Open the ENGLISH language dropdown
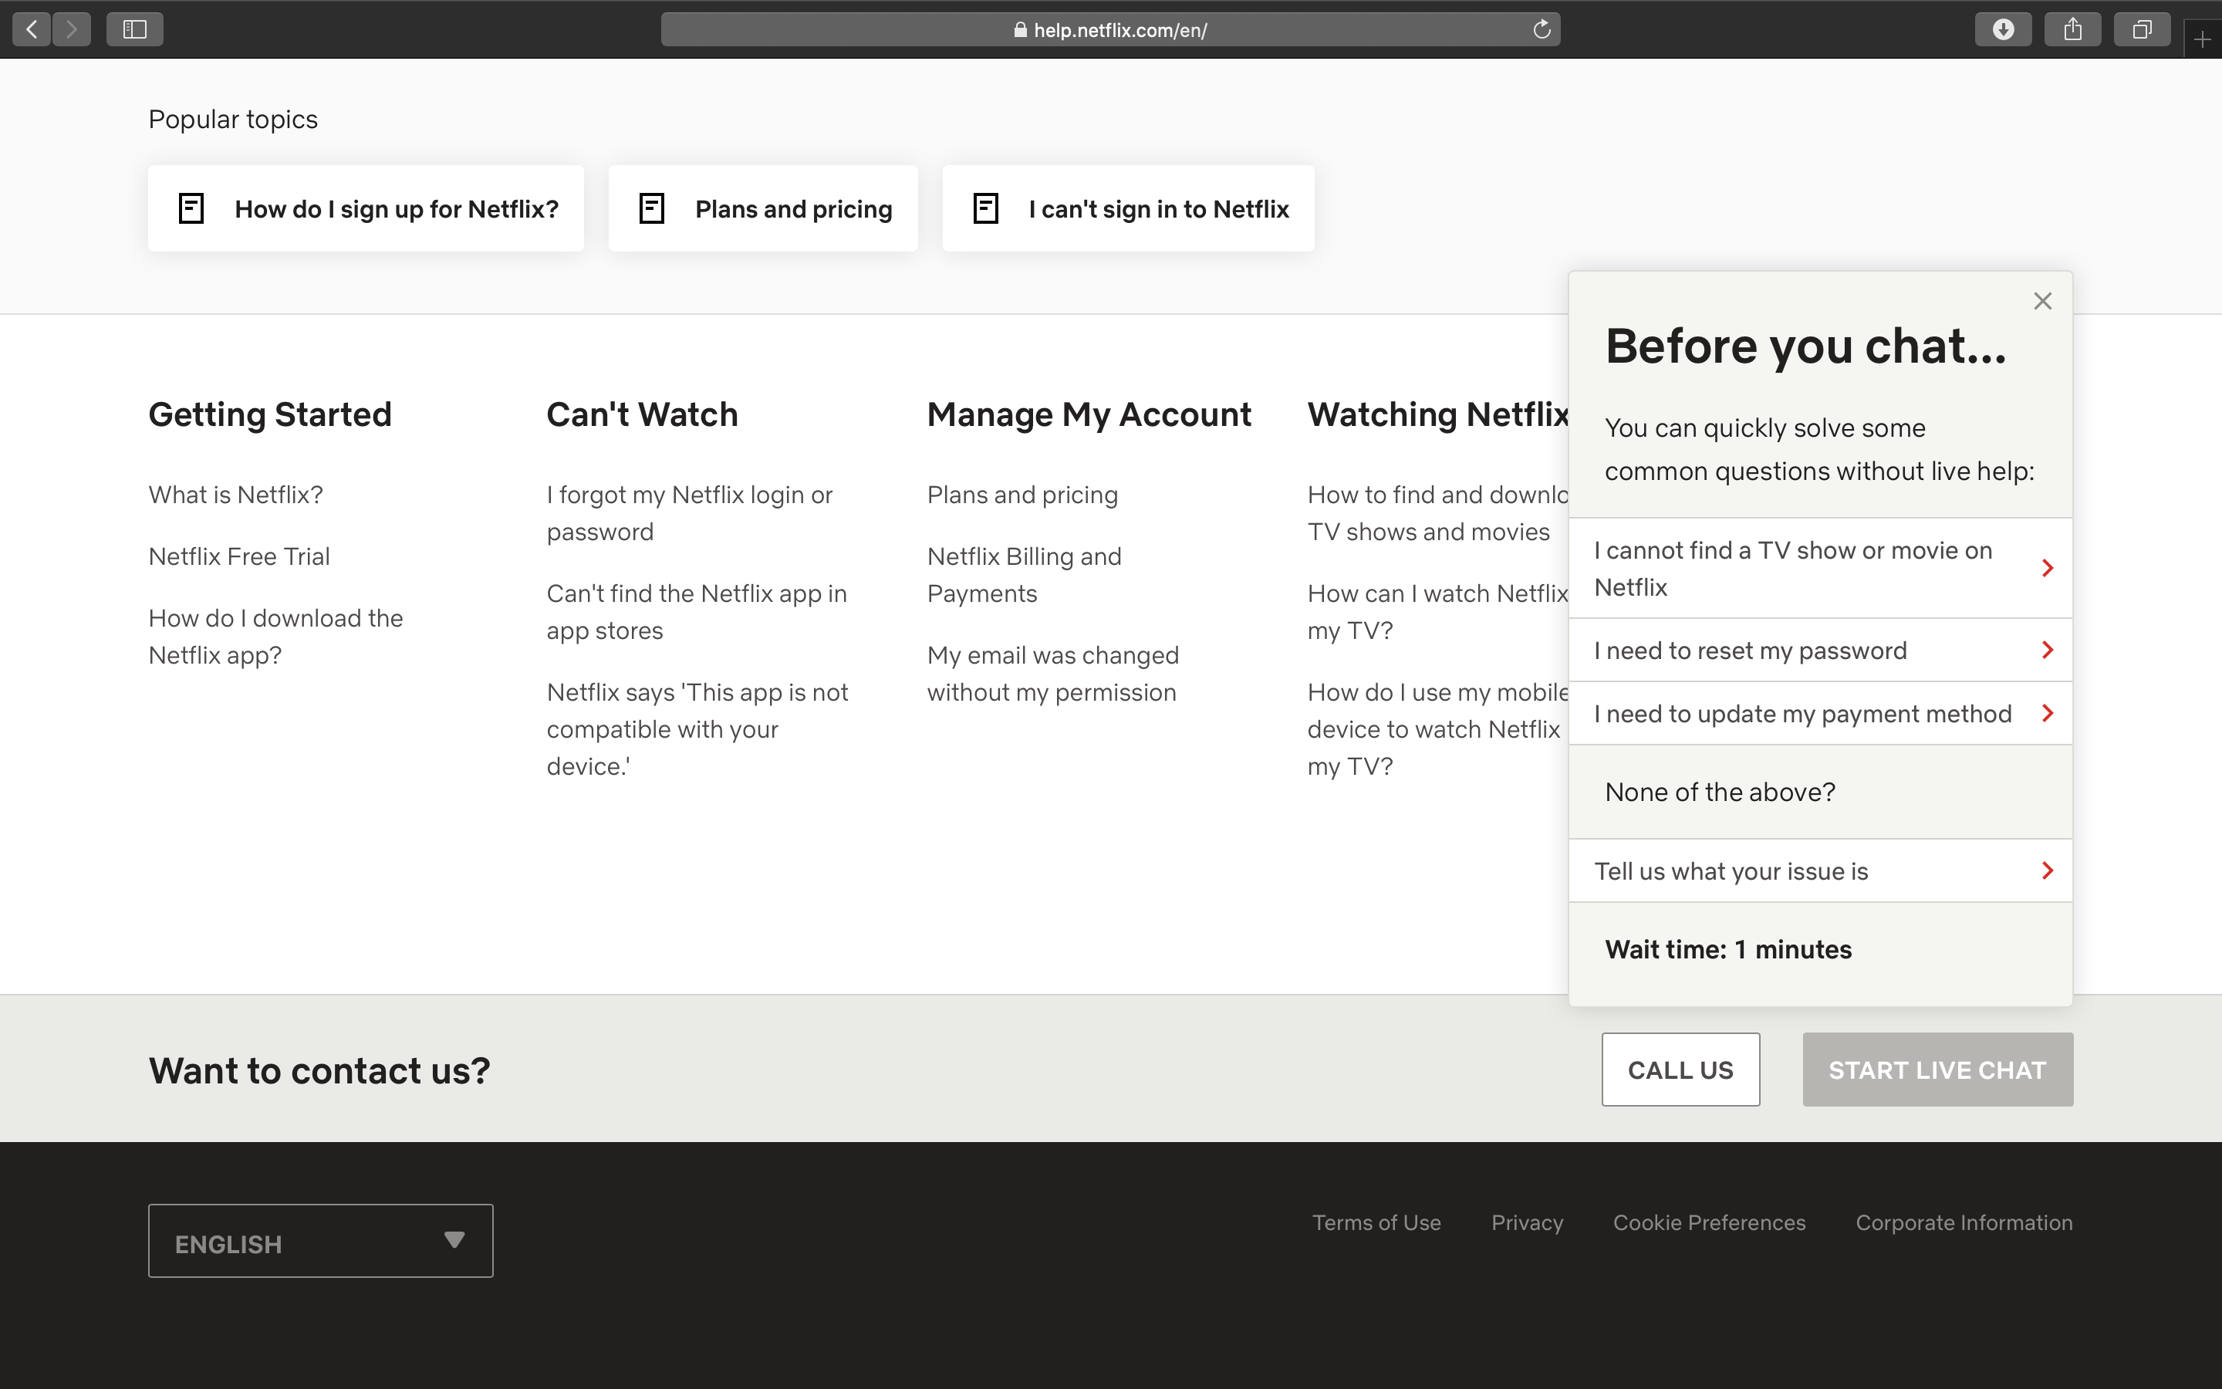The height and width of the screenshot is (1389, 2222). 320,1241
